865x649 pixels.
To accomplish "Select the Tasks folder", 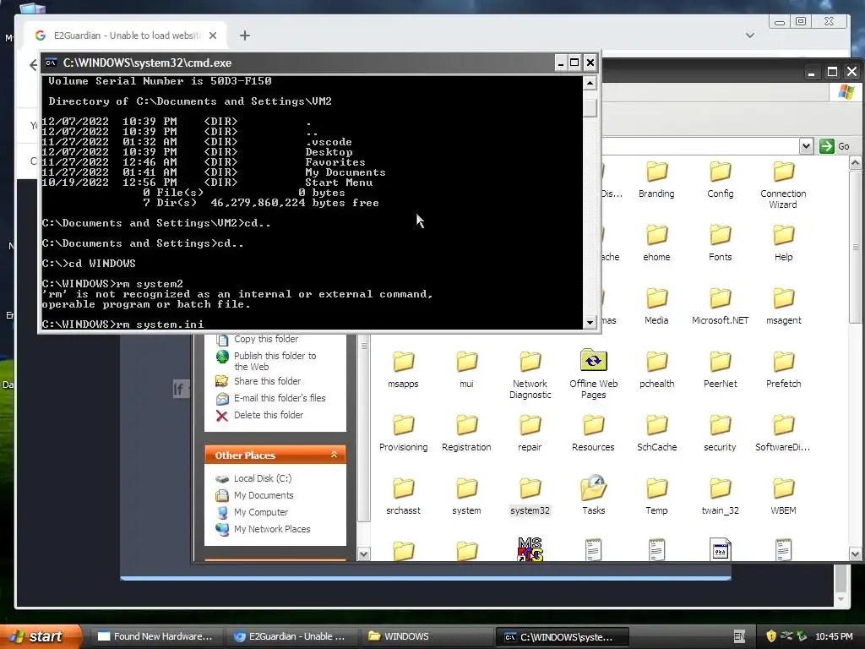I will (x=593, y=495).
